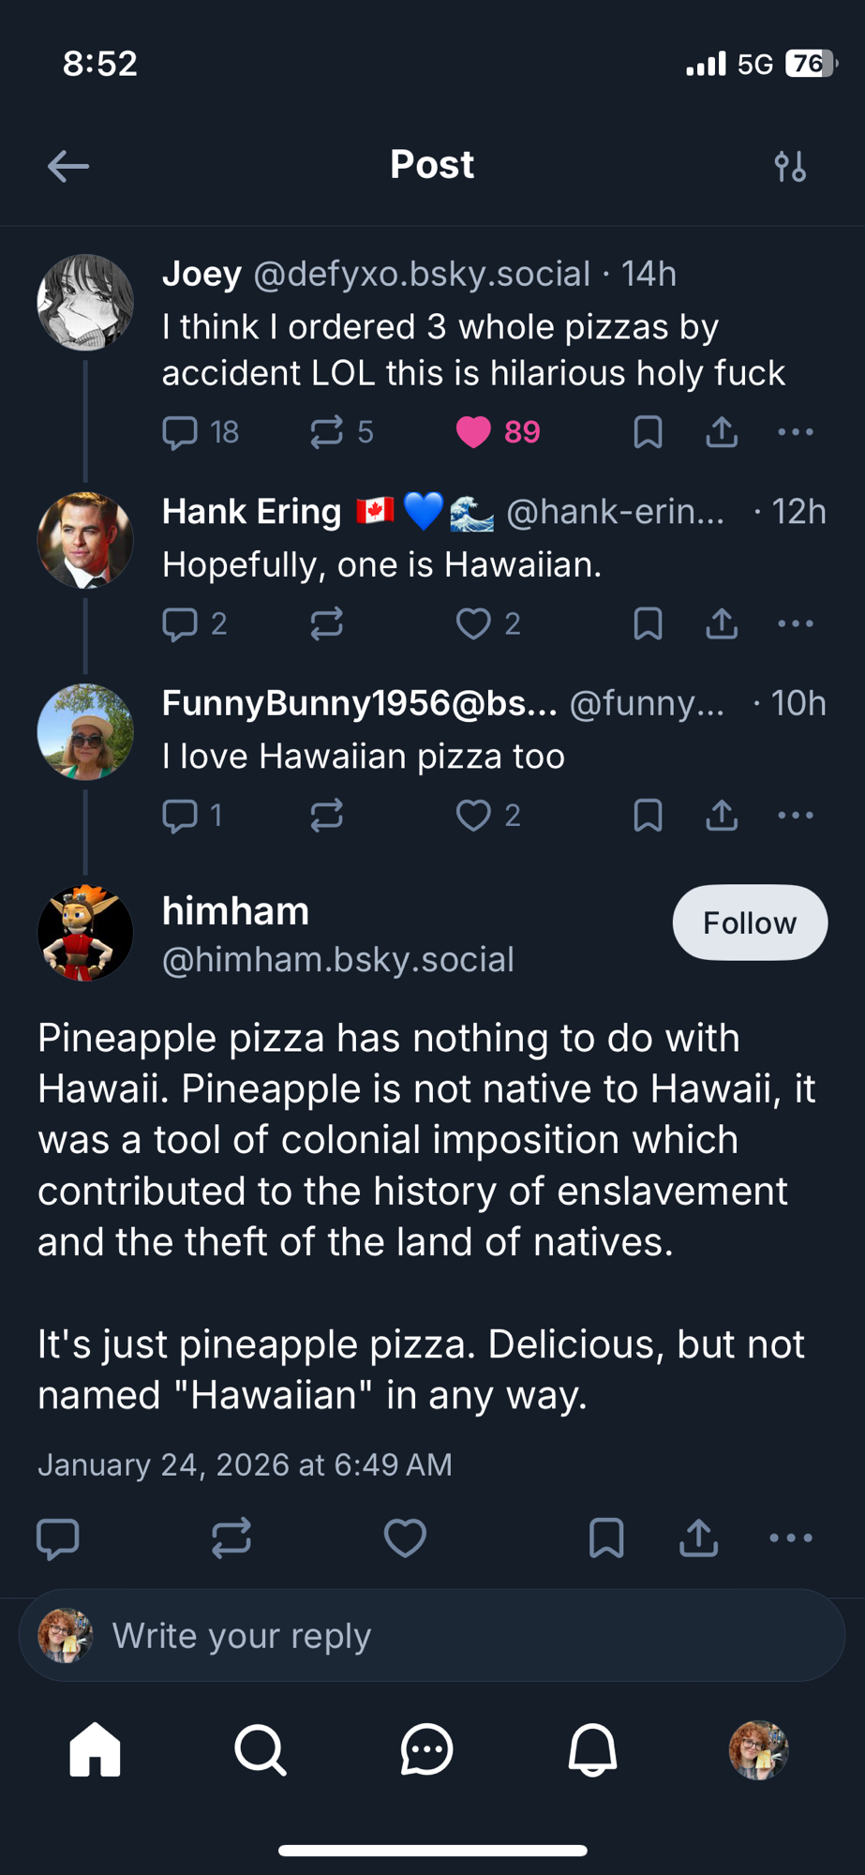Share FunnyBunny1956's post

point(722,816)
